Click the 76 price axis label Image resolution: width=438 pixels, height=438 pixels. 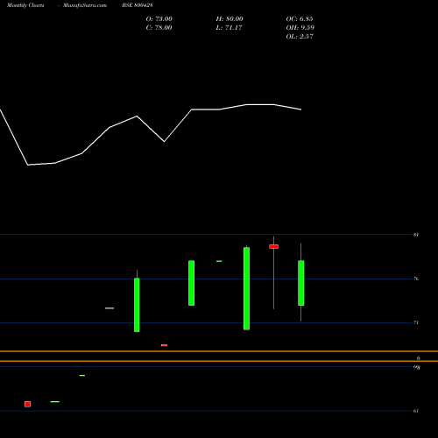(x=416, y=279)
